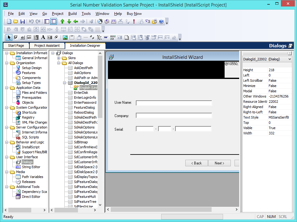
Task: Select the checkbox control tool
Action: (15, 37)
